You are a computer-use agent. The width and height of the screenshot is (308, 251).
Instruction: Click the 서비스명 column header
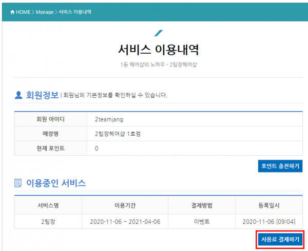pos(48,205)
